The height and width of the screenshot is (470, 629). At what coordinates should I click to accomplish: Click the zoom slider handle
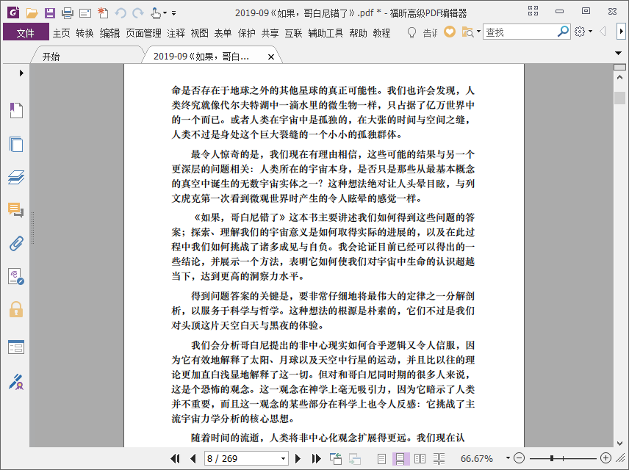coord(552,458)
